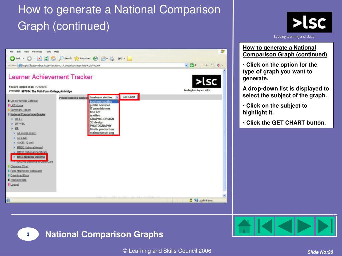
Task: Click the padlock security icon in status bar
Action: tap(191, 200)
